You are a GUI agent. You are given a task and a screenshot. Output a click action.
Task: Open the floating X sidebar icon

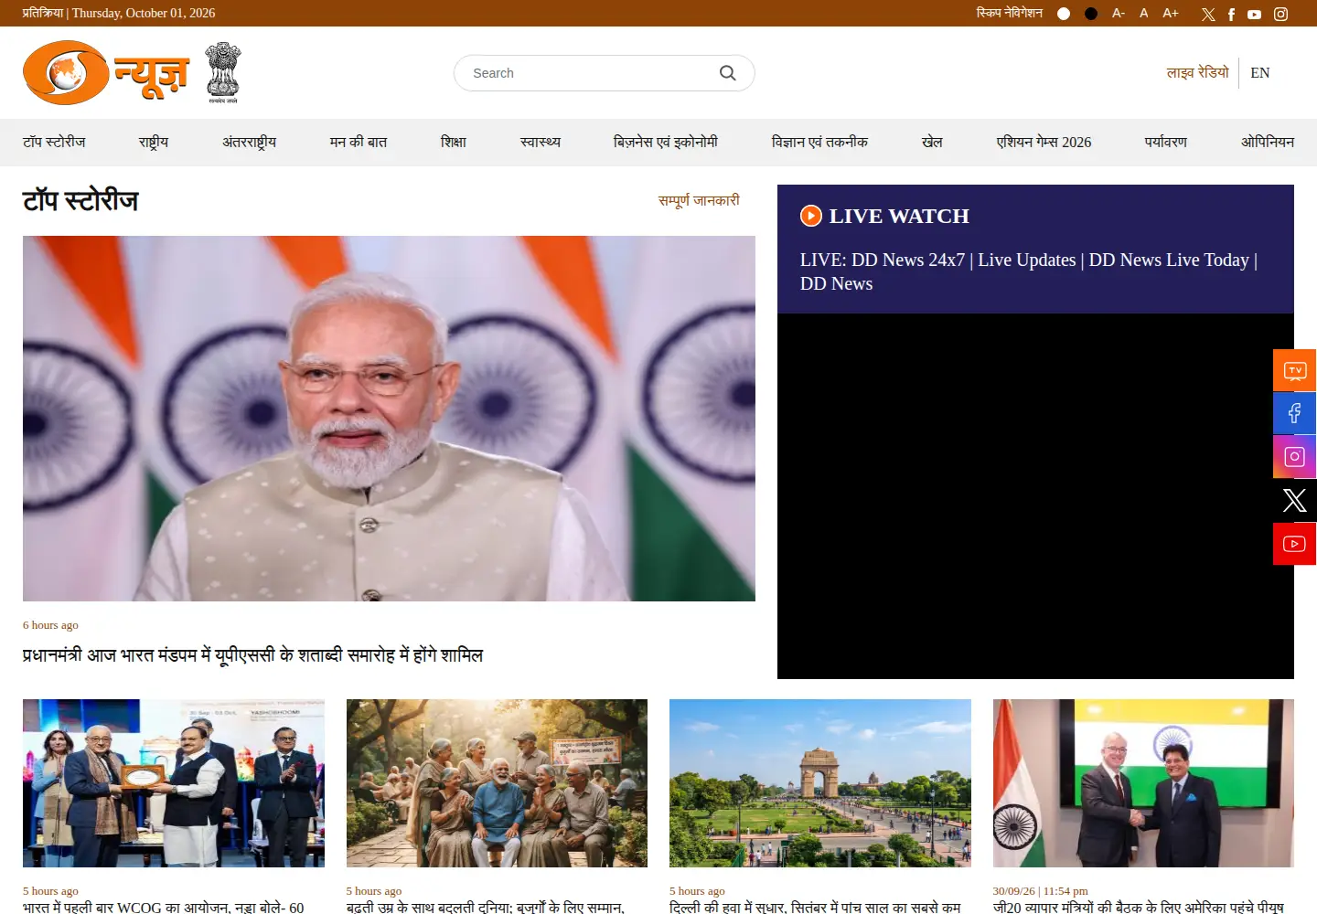[x=1294, y=500]
